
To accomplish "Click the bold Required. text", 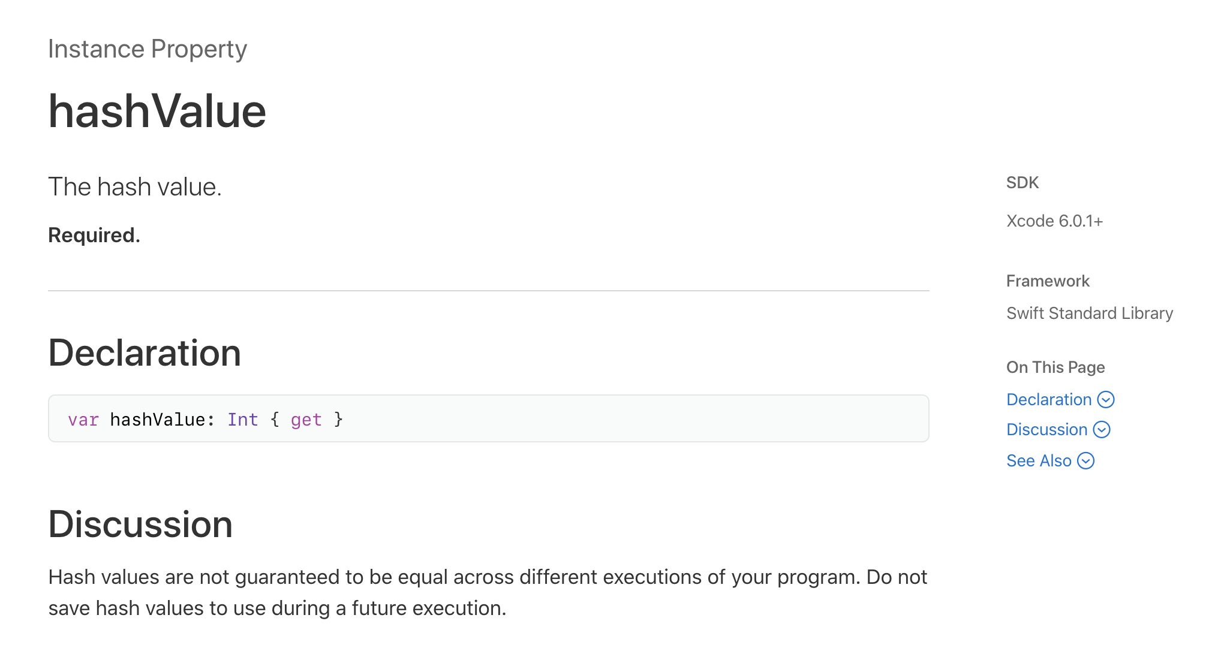I will click(x=94, y=235).
